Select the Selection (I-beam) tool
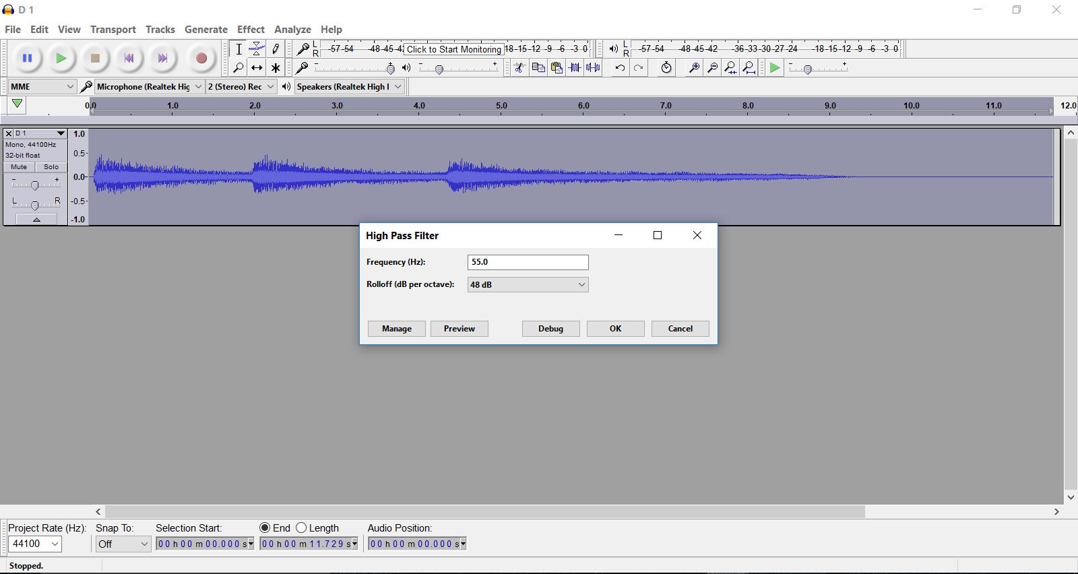1078x574 pixels. click(x=239, y=49)
